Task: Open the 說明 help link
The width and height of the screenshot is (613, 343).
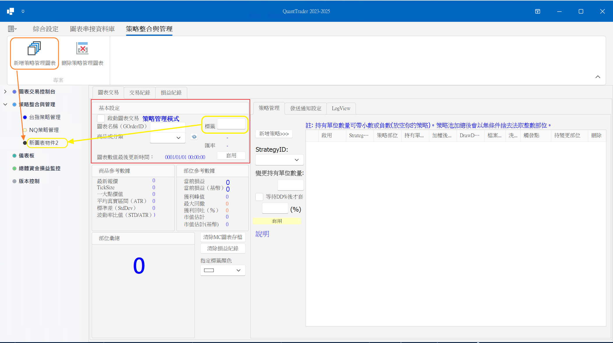Action: pos(262,234)
